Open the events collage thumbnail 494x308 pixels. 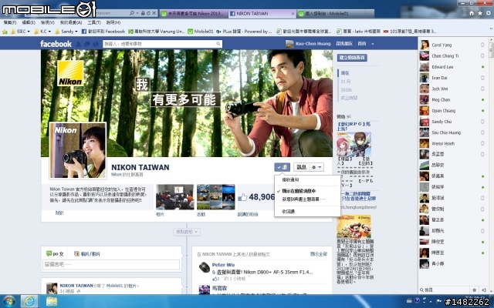(x=216, y=197)
